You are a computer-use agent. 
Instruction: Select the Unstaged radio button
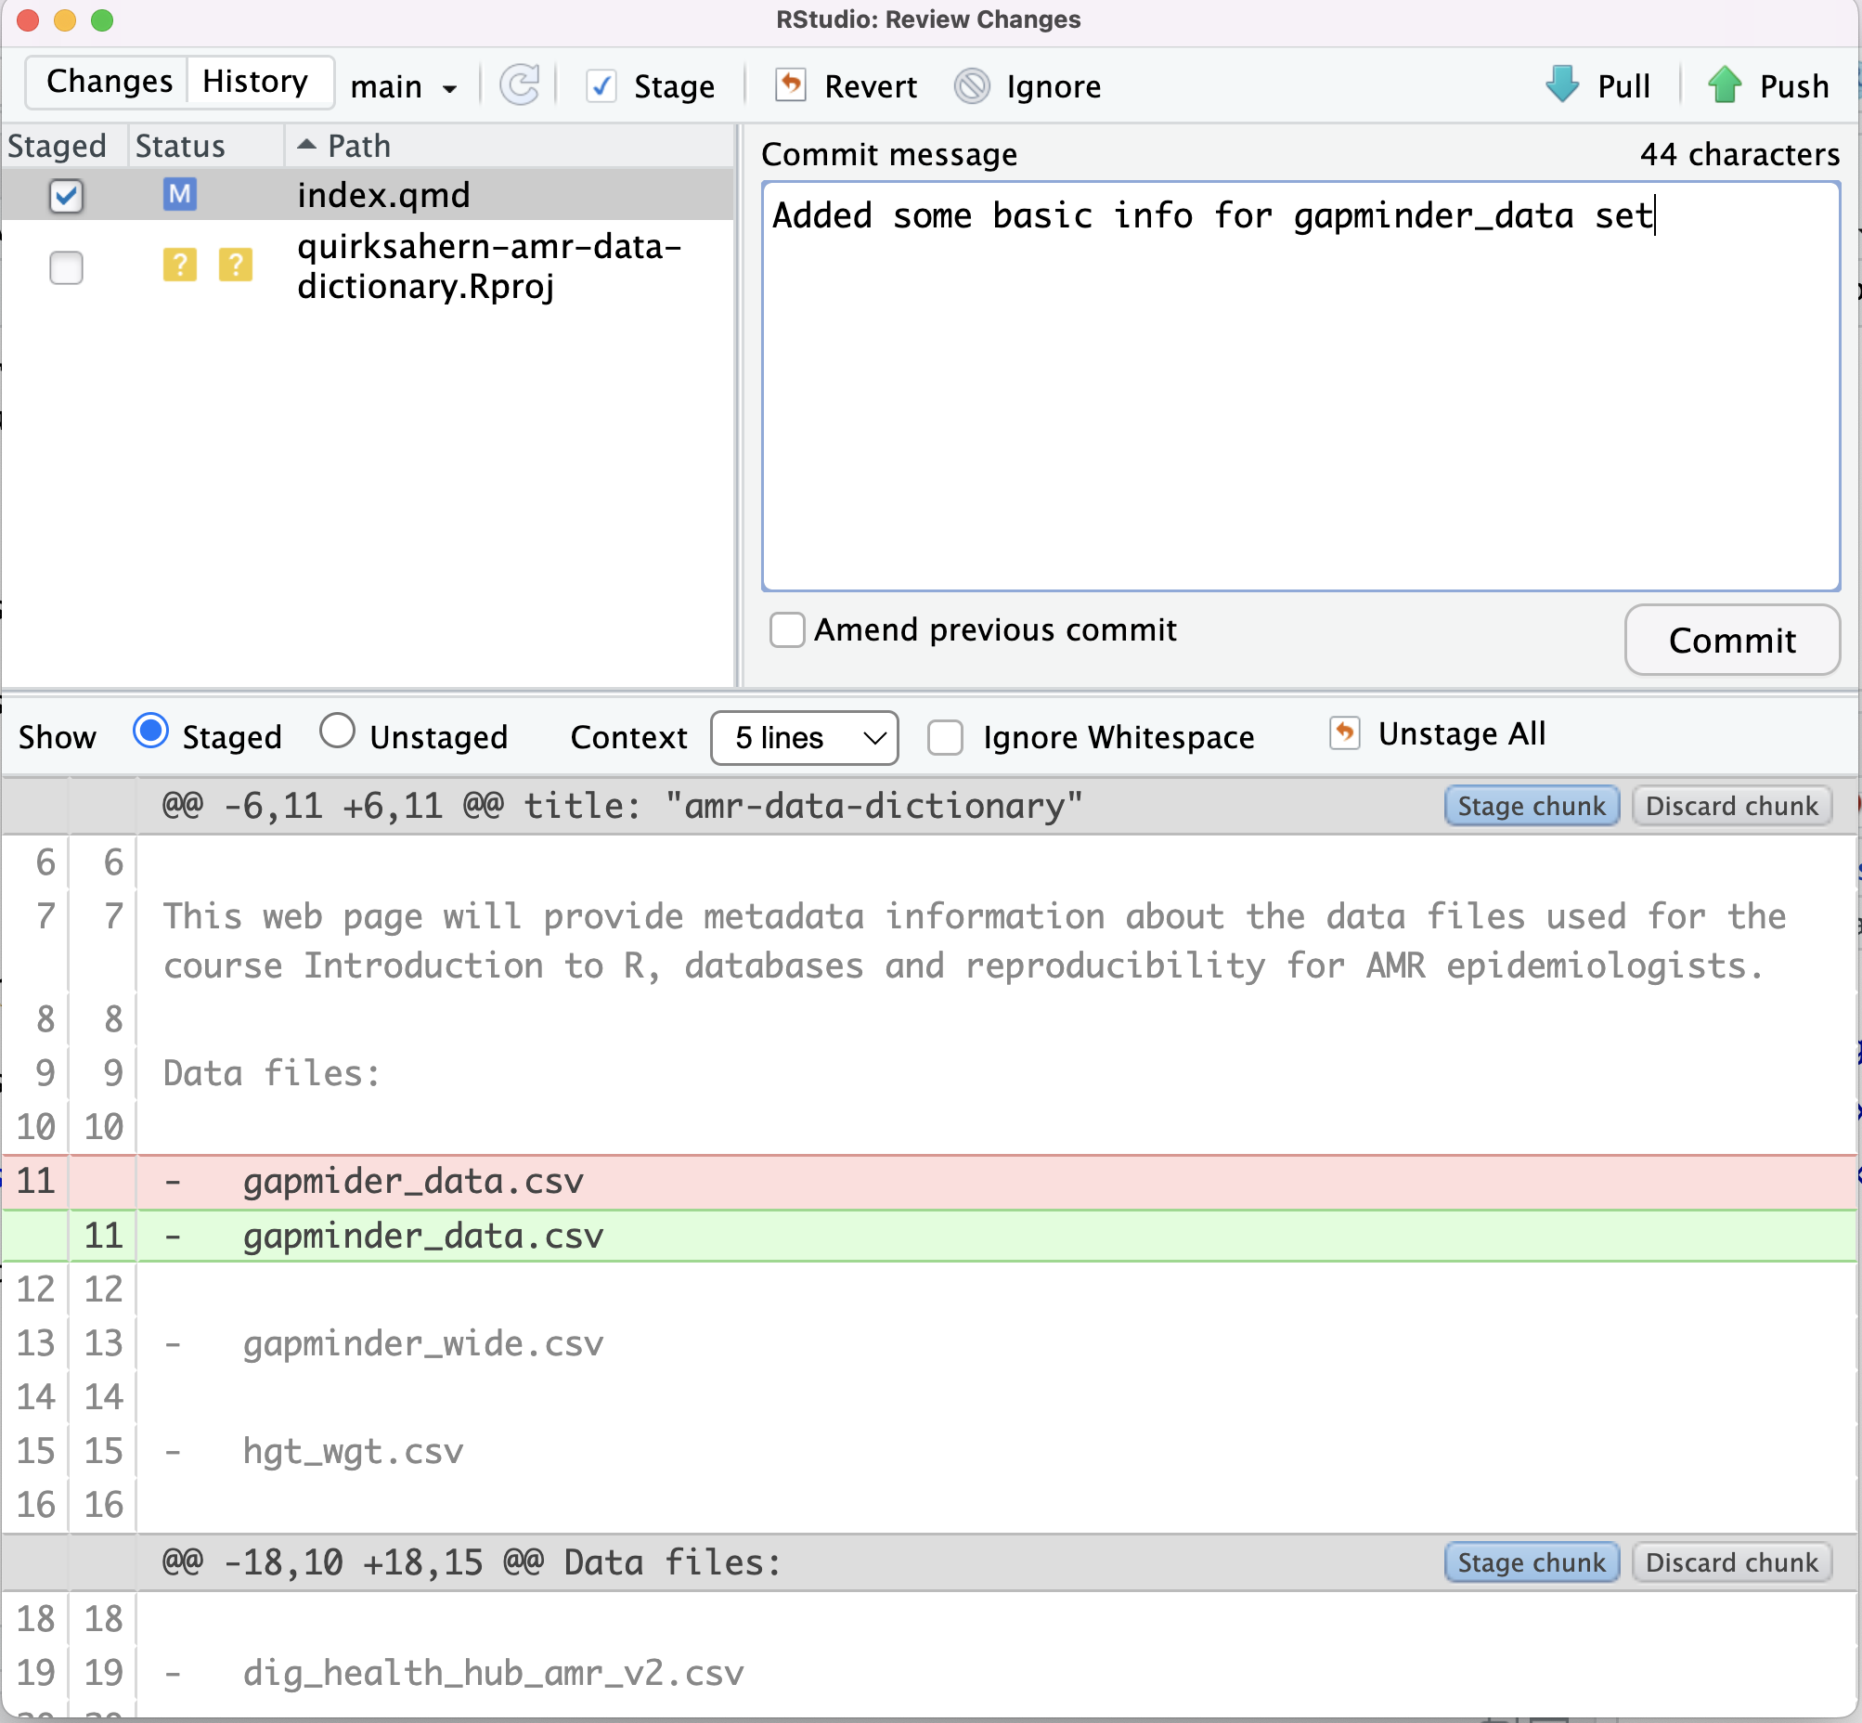coord(338,732)
